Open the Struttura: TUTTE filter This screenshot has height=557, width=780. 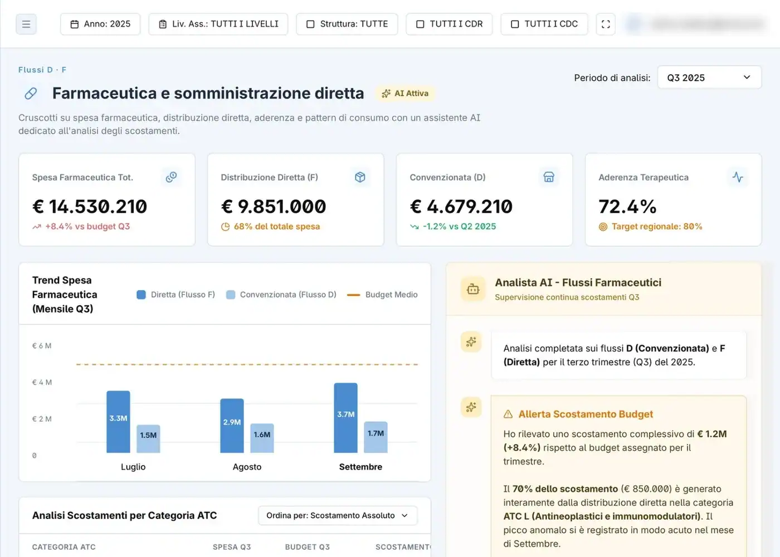347,24
